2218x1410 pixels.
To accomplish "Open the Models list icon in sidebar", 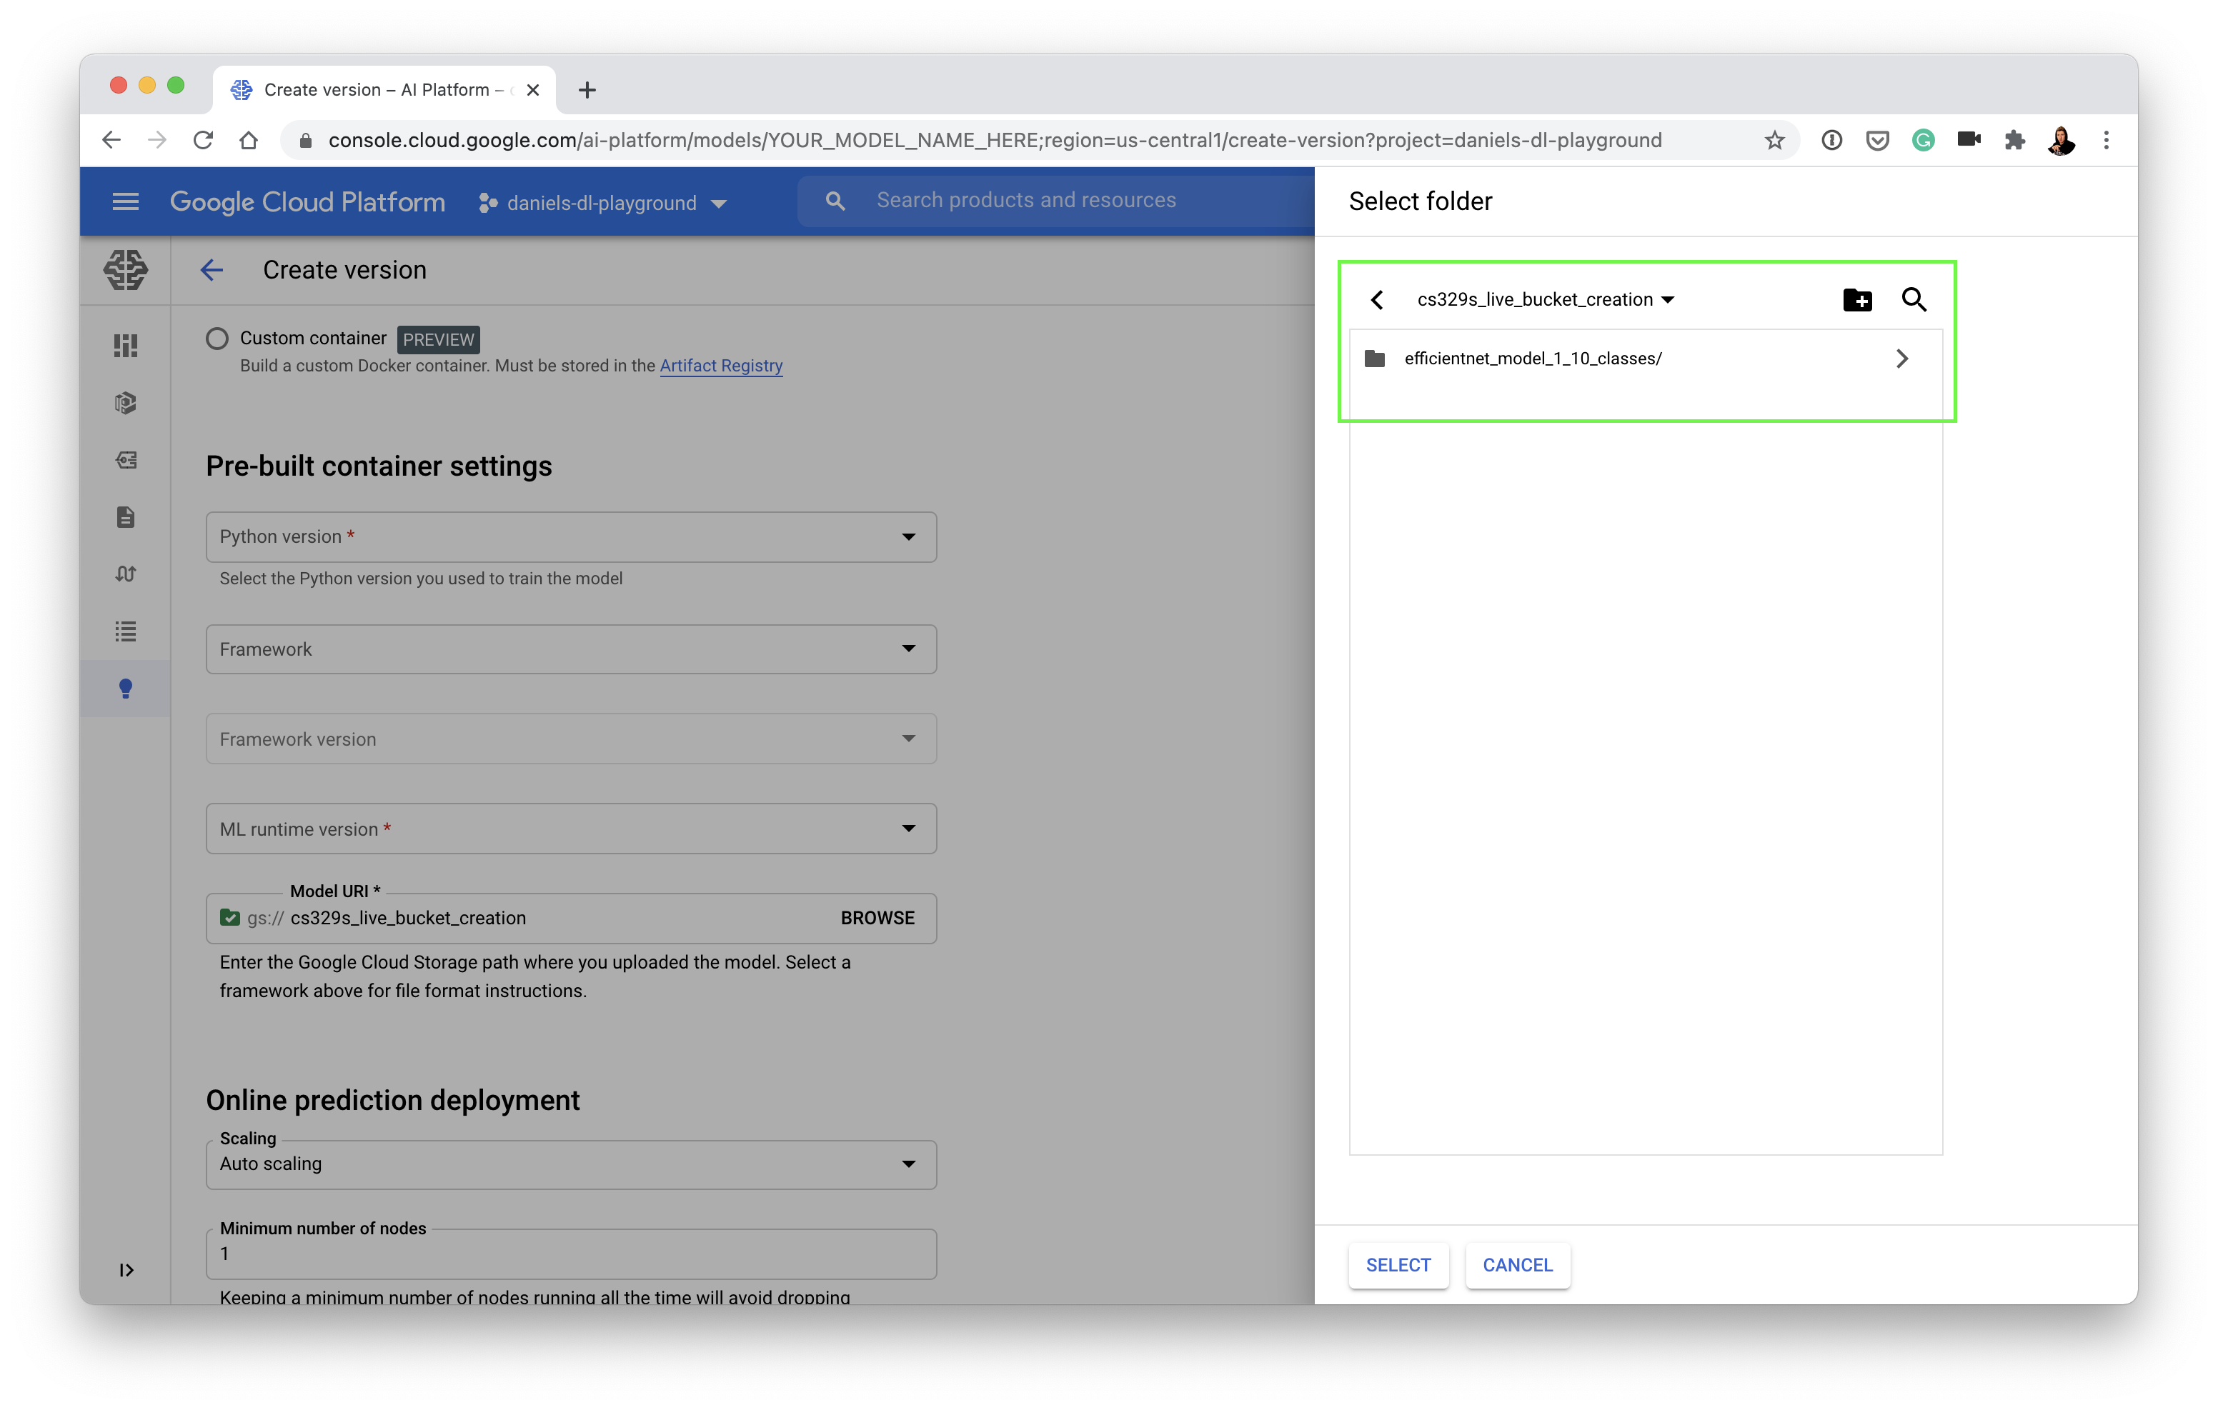I will click(x=126, y=631).
